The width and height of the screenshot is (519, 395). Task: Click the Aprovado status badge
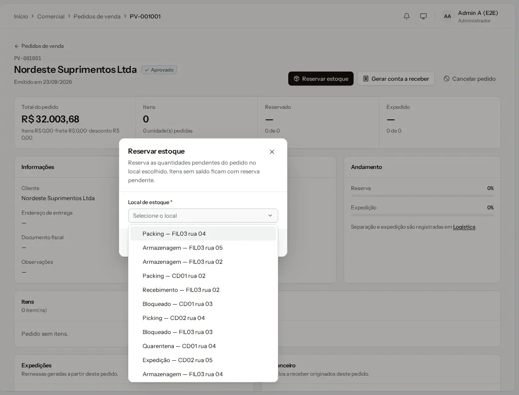[159, 70]
